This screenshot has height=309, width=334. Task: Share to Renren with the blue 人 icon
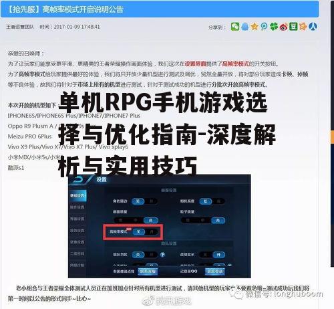[x=313, y=27]
